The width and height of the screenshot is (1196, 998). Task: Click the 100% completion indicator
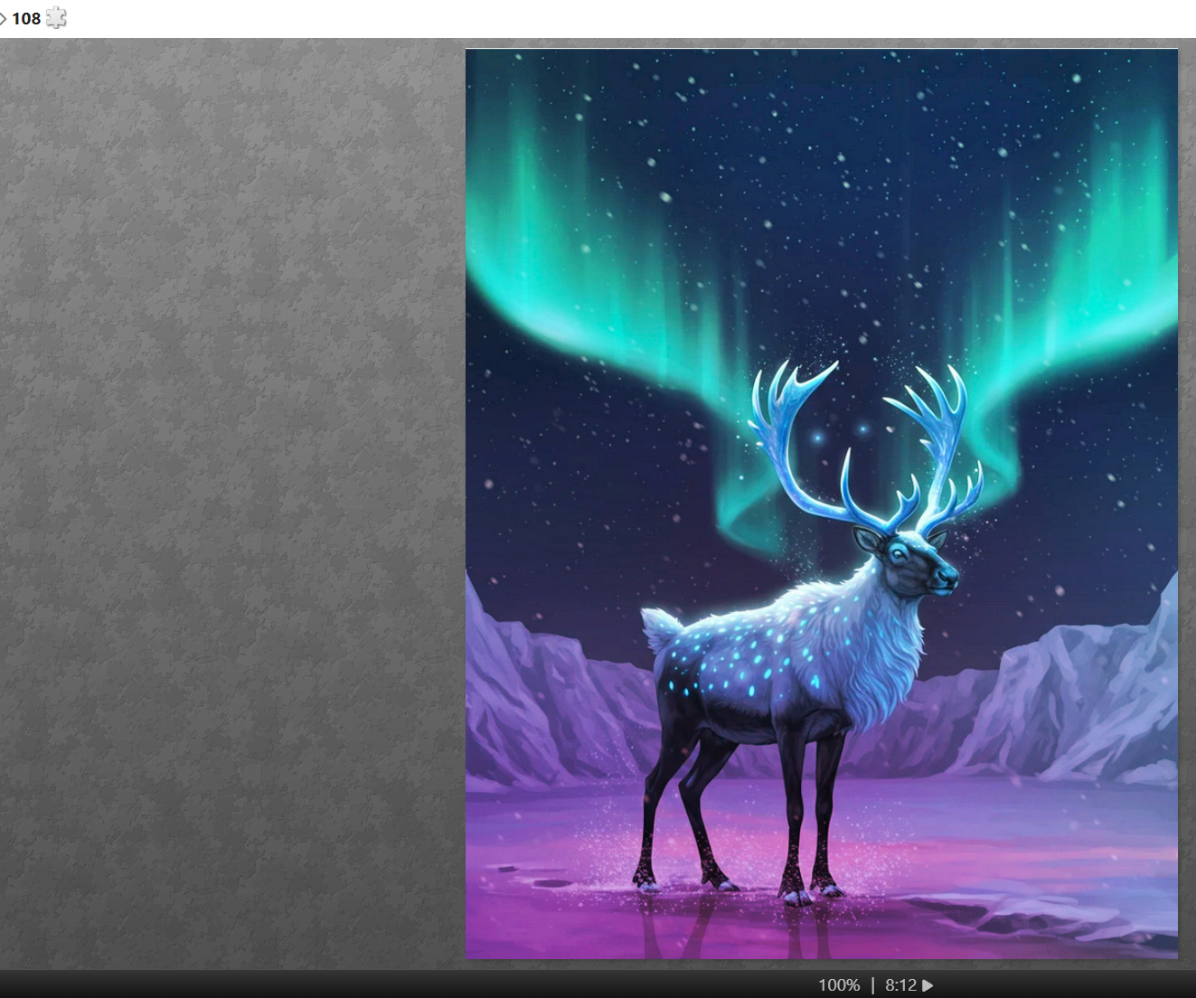click(x=839, y=985)
